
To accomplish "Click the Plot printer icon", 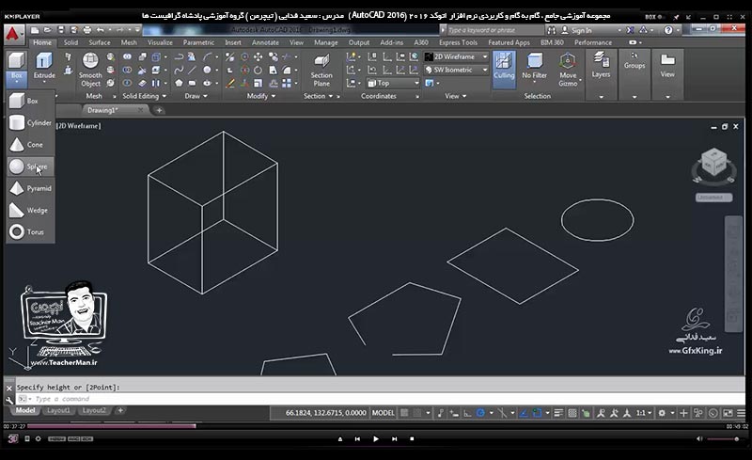I will pos(86,30).
